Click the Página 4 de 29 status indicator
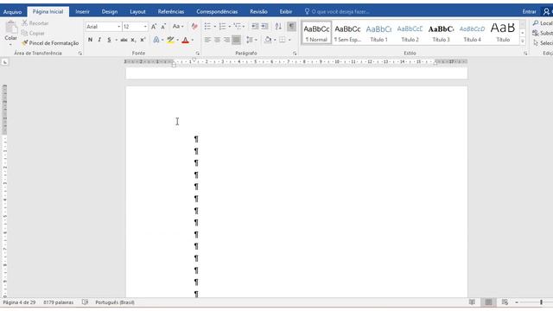The height and width of the screenshot is (311, 553). click(x=19, y=302)
